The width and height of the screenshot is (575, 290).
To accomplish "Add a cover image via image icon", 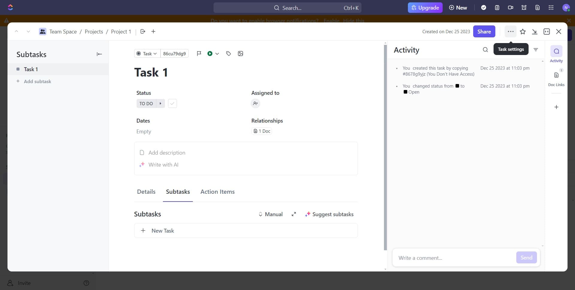I will [x=240, y=54].
